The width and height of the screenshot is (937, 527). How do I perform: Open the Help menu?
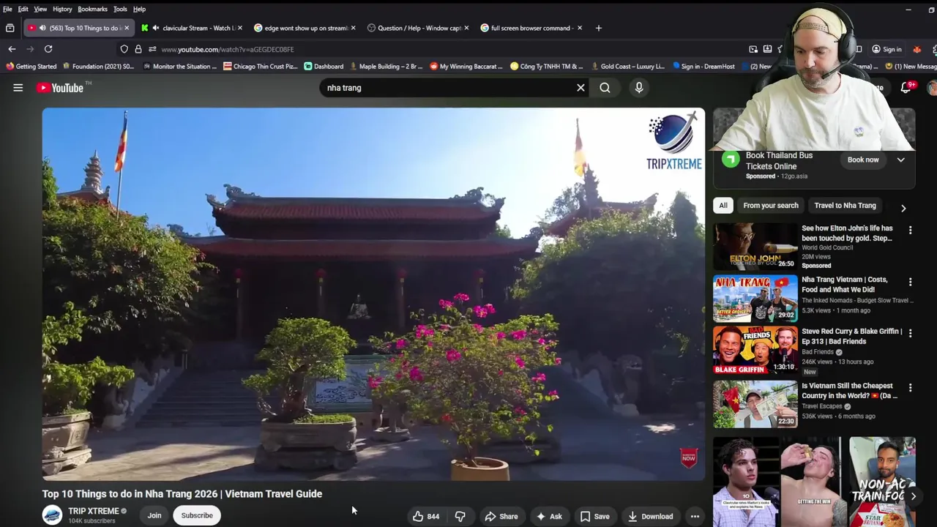[139, 9]
